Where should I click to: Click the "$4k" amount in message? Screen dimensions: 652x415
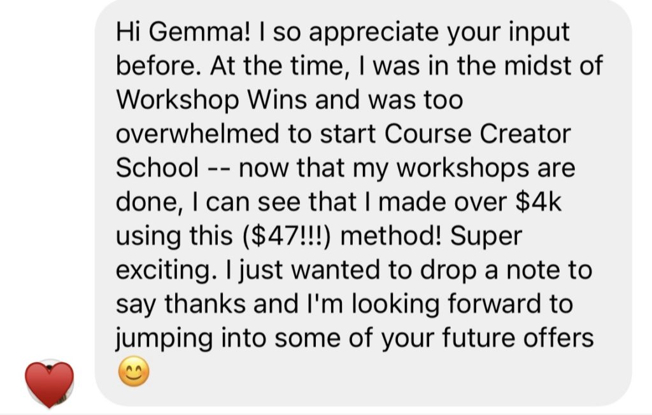click(538, 202)
